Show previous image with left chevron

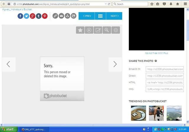9,64
